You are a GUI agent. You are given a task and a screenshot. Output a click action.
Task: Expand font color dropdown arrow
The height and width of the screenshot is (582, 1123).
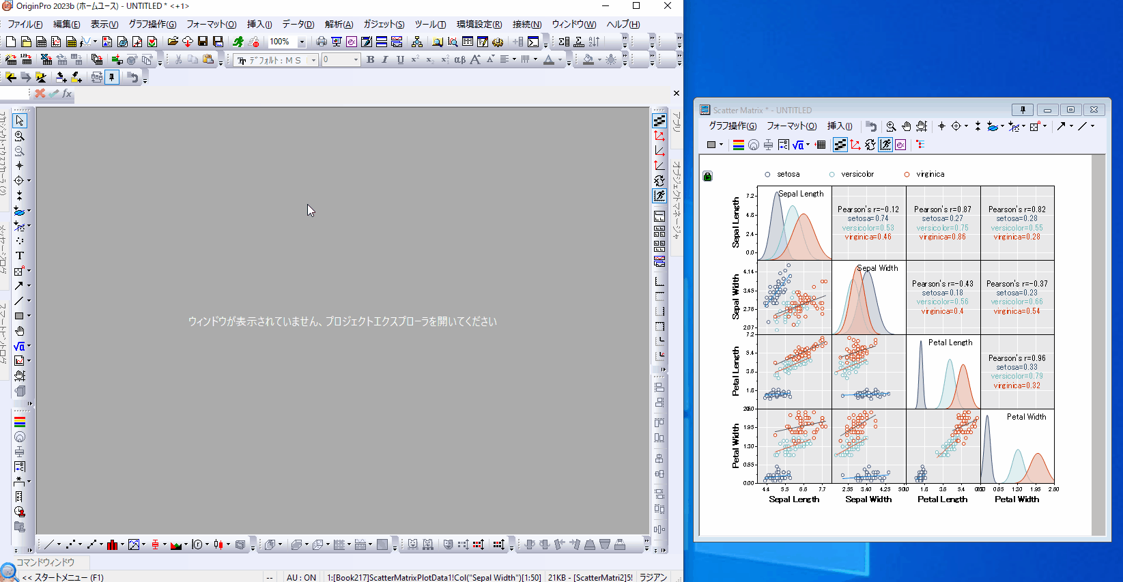coord(560,60)
